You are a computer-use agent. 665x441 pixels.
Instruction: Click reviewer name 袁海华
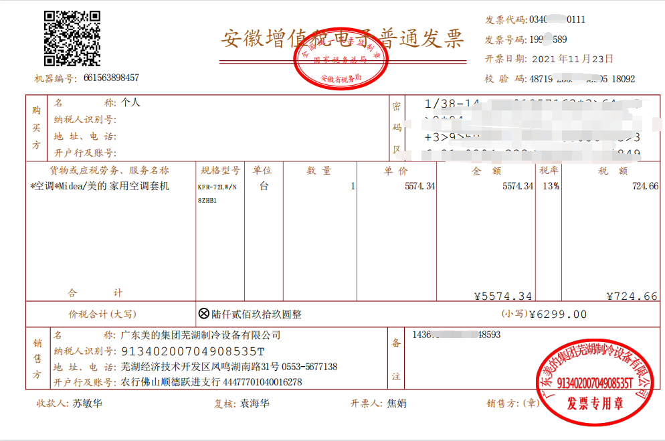254,404
